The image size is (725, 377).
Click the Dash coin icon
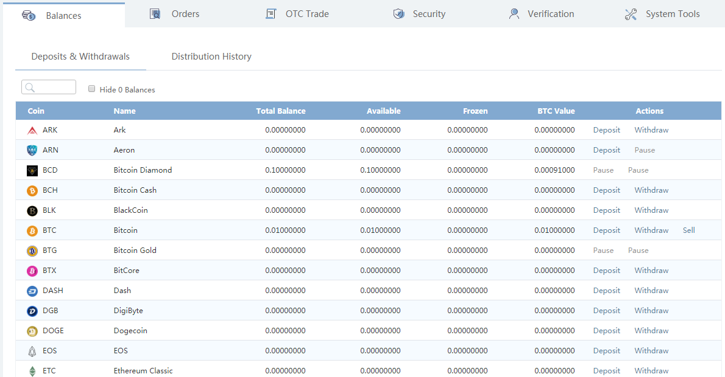coord(32,291)
